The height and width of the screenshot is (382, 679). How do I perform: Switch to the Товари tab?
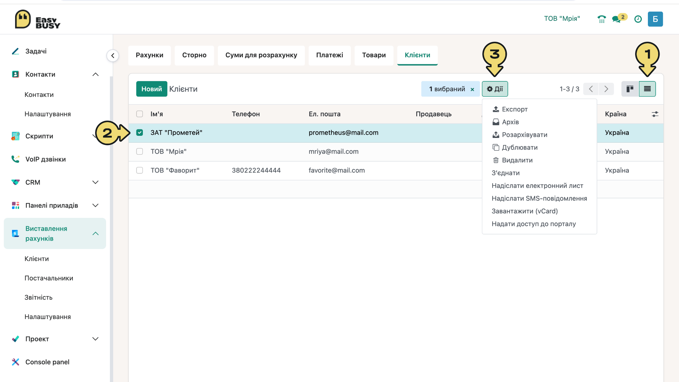[x=374, y=55]
